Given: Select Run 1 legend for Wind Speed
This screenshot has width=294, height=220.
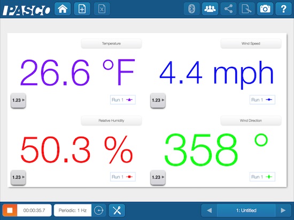Looking at the screenshot, I should pyautogui.click(x=262, y=100).
